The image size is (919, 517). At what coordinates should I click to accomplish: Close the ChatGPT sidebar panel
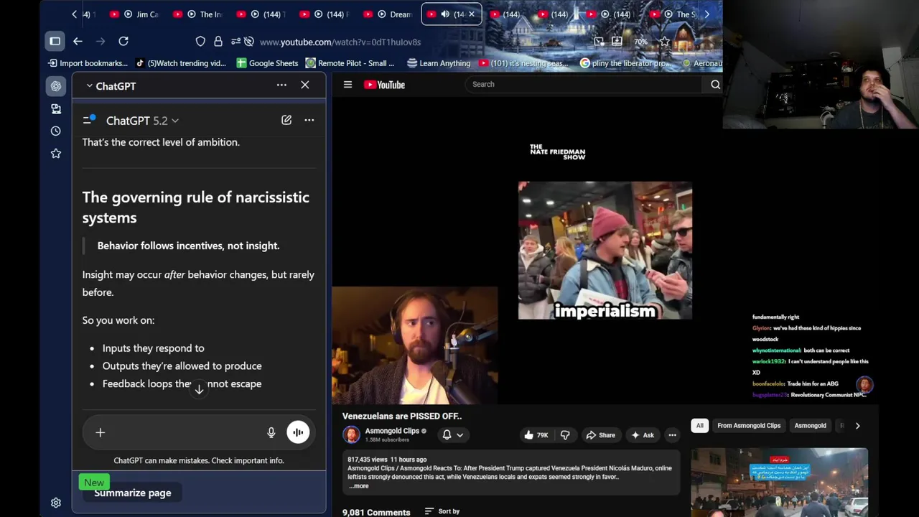(x=305, y=85)
